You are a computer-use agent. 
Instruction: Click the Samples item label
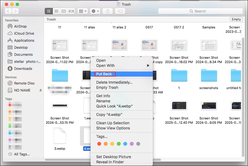(x=209, y=27)
